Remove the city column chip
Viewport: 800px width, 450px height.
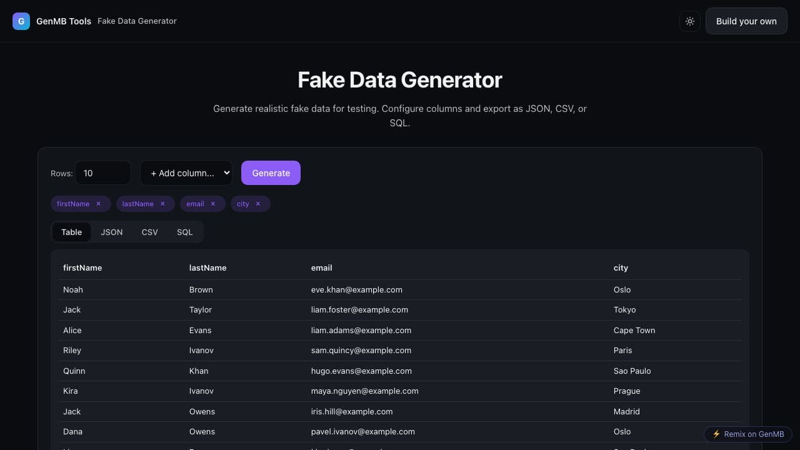257,204
